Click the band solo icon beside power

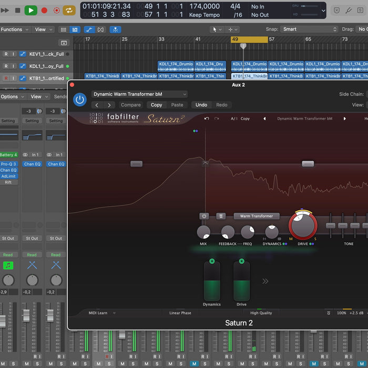(221, 216)
